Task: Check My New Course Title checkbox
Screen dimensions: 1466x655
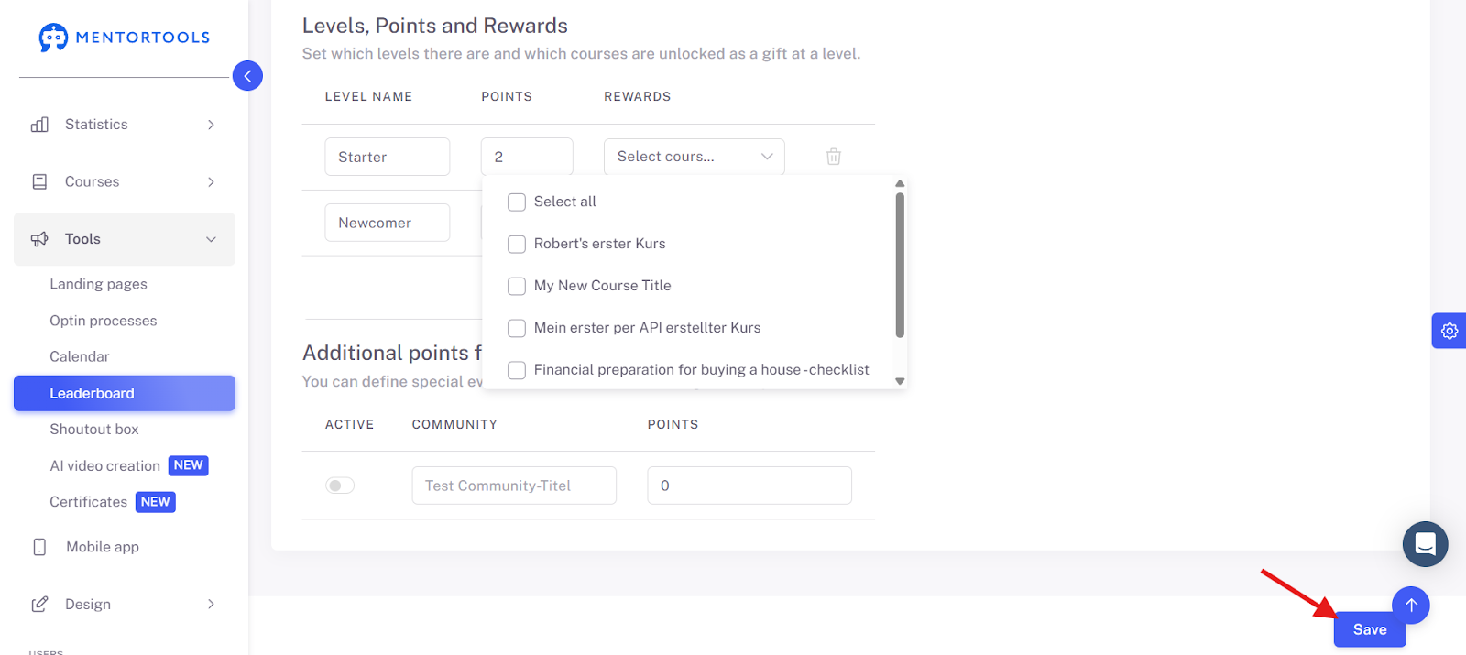Action: point(517,286)
